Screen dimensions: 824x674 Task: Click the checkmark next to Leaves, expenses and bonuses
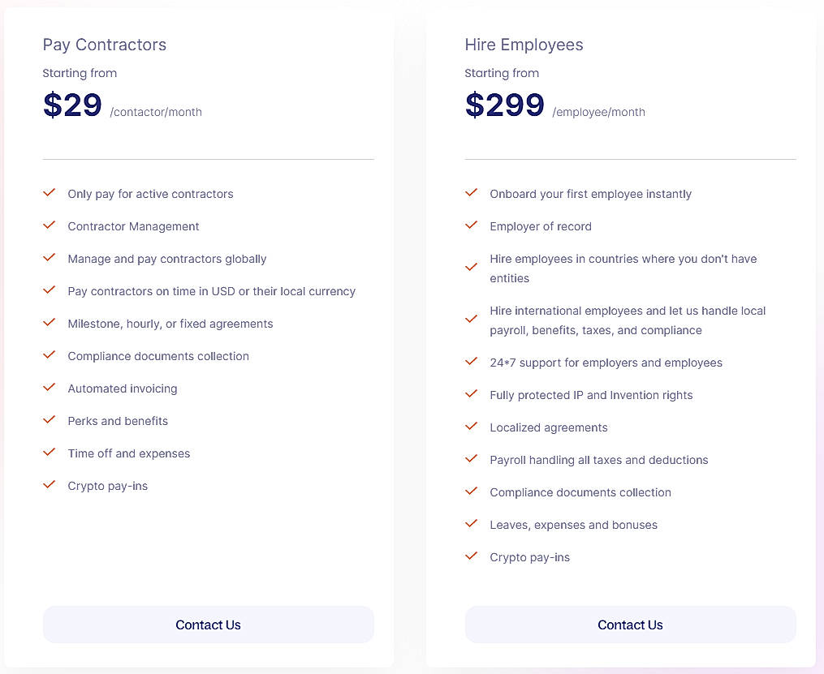tap(471, 524)
